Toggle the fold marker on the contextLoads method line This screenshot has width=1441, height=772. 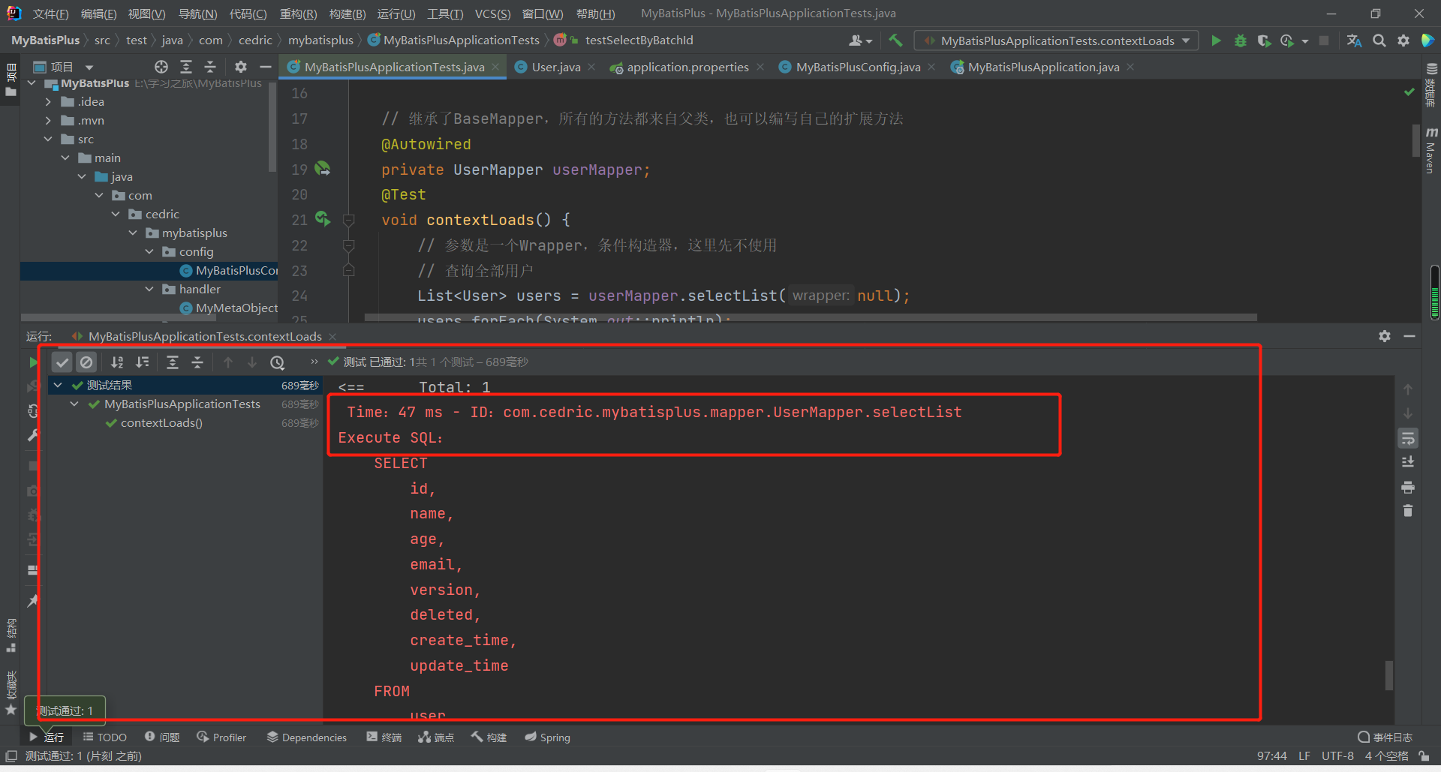349,220
